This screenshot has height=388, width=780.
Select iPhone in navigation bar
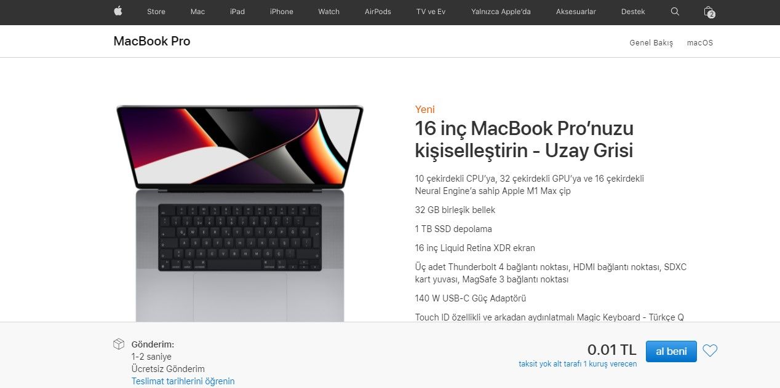click(x=282, y=12)
